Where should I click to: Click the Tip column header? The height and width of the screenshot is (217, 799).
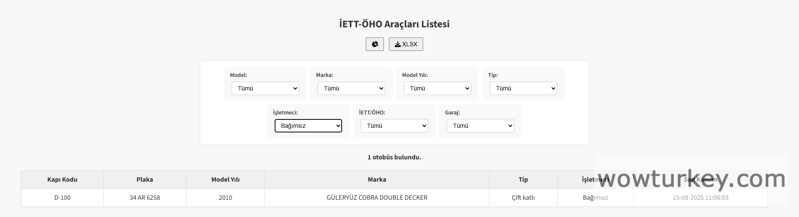pyautogui.click(x=523, y=180)
